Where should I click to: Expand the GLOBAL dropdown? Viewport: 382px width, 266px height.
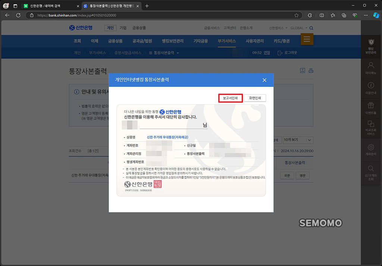(299, 28)
